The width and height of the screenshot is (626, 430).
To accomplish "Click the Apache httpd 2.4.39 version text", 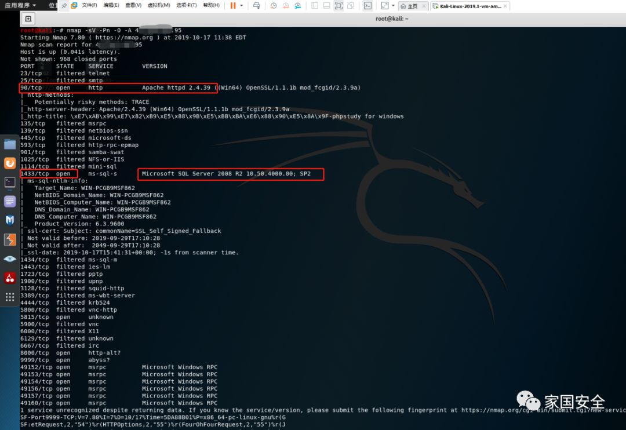I will [176, 88].
